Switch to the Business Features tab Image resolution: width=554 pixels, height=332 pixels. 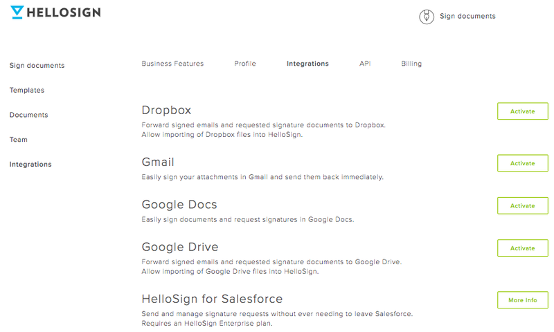click(x=172, y=64)
